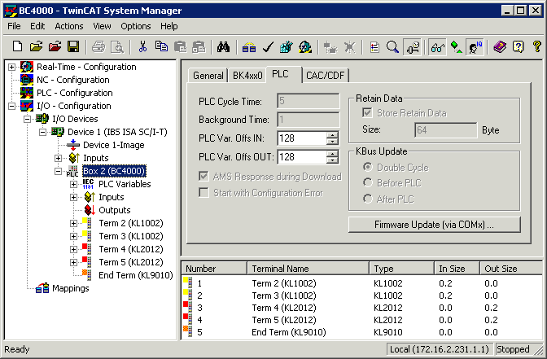This screenshot has height=359, width=547.
Task: Select Term 4 (KL2012) row in terminal list
Action: pos(362,308)
